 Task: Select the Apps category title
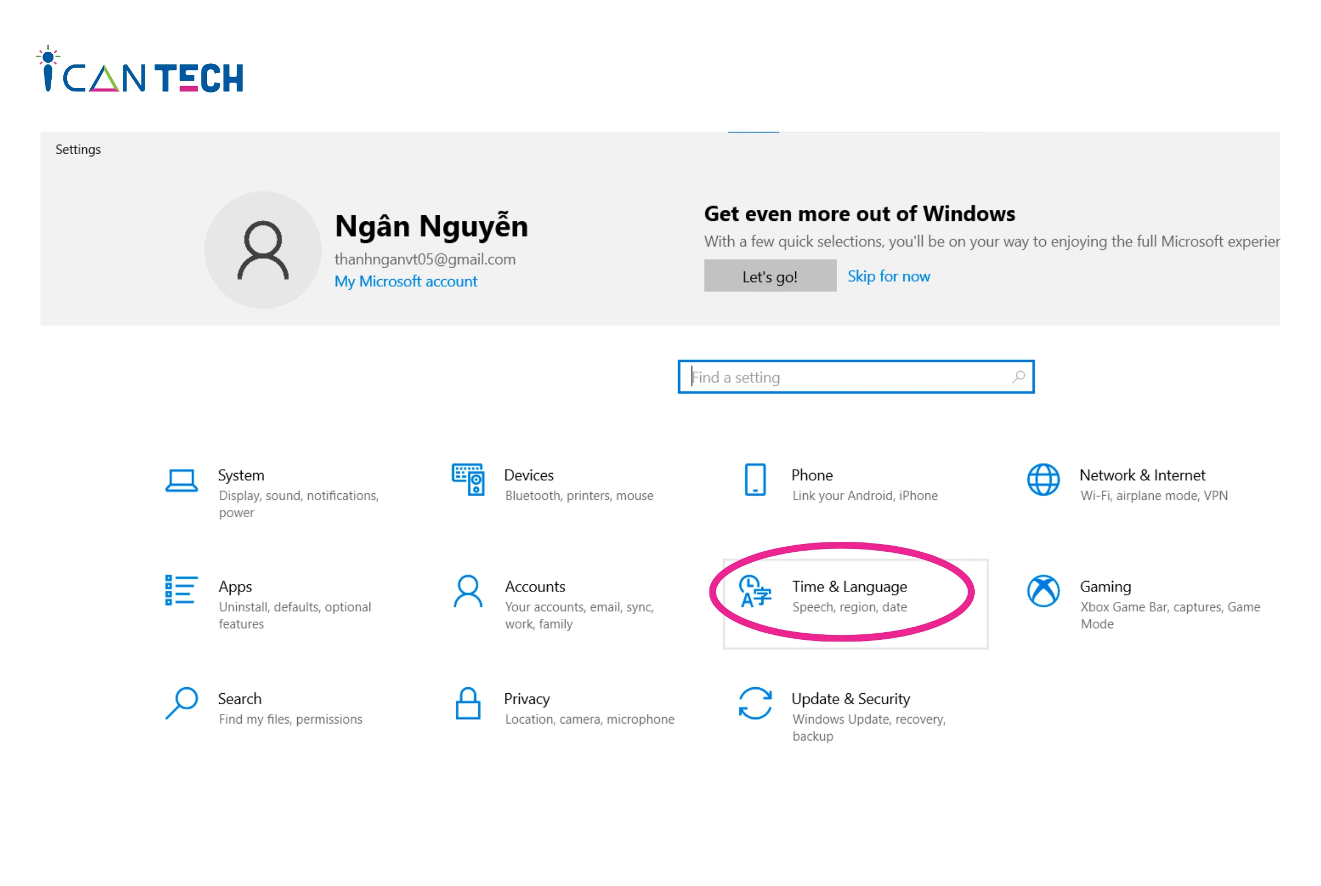(235, 587)
